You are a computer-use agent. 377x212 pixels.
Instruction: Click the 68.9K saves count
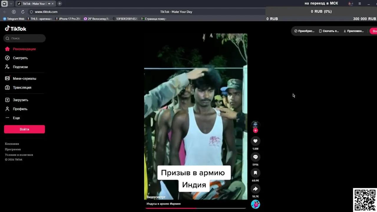255,180
